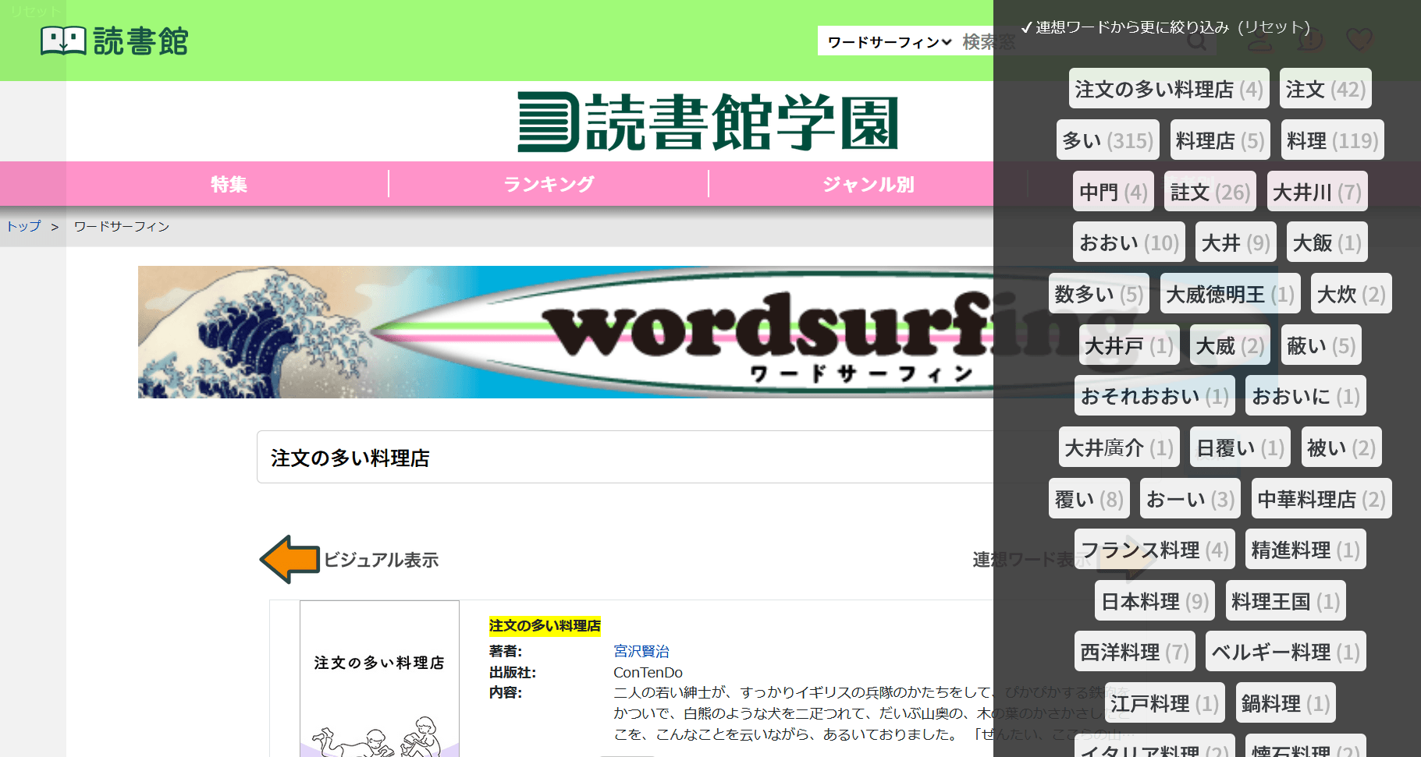Open the notification speech-bubble icon
The image size is (1421, 757).
(x=1310, y=41)
